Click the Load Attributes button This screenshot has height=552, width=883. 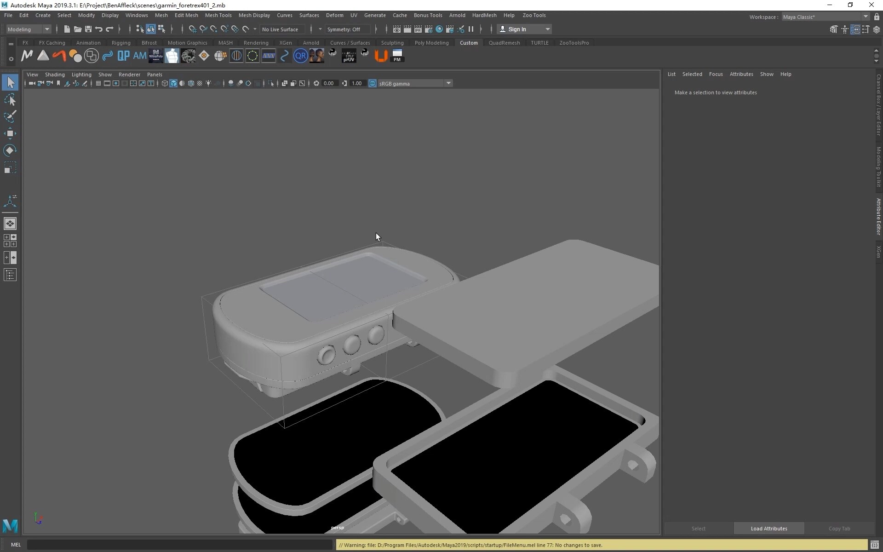pyautogui.click(x=768, y=528)
